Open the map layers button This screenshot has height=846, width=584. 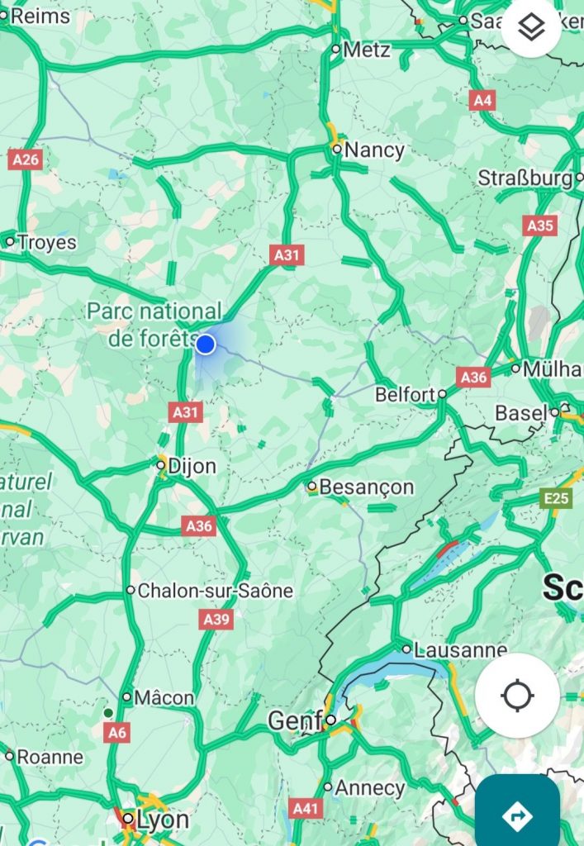coord(531,26)
